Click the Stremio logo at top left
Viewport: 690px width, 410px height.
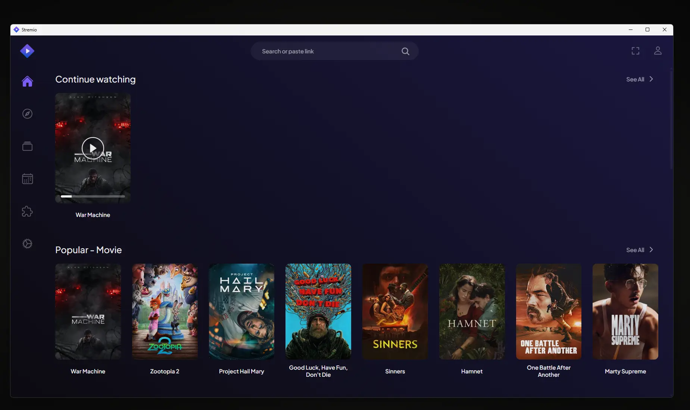click(27, 51)
